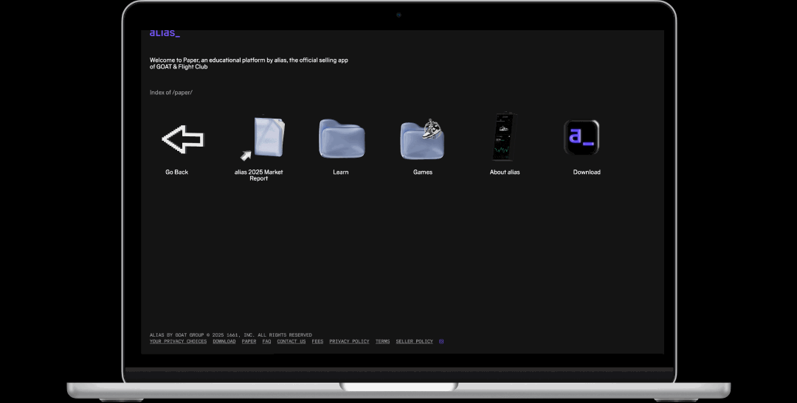Open the Seller Policy footer link
The height and width of the screenshot is (403, 797).
pos(414,342)
